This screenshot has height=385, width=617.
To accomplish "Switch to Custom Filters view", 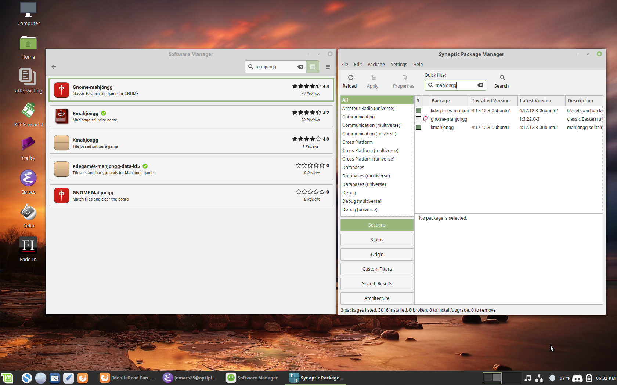I will pos(377,269).
